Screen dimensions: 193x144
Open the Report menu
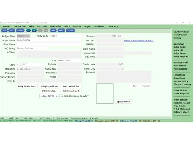tap(88, 26)
